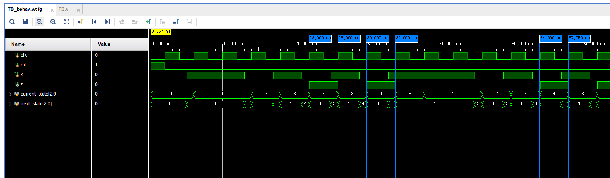Click the Search magnifier icon

point(12,22)
